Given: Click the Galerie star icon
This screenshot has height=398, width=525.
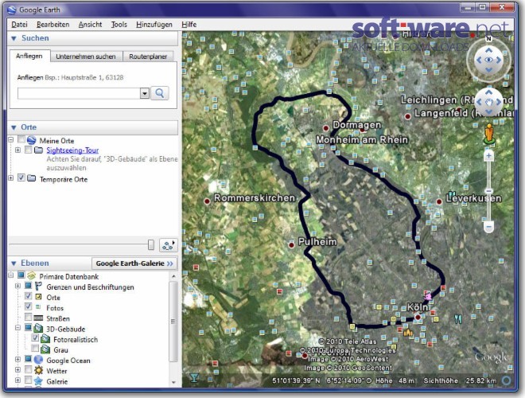Looking at the screenshot, I should [38, 381].
